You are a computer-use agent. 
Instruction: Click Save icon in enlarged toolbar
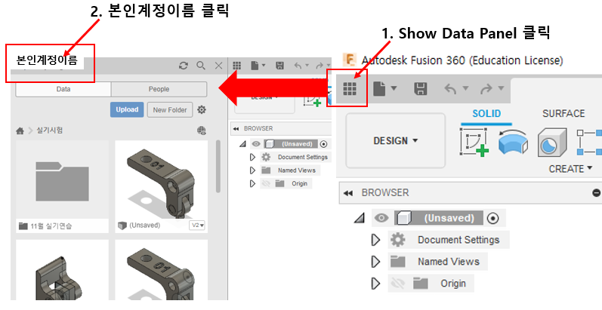point(421,89)
